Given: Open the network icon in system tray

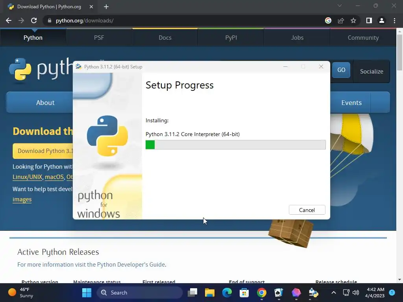Looking at the screenshot, I should (x=346, y=293).
